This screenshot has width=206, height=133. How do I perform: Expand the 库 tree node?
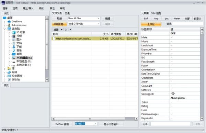click(x=4, y=69)
